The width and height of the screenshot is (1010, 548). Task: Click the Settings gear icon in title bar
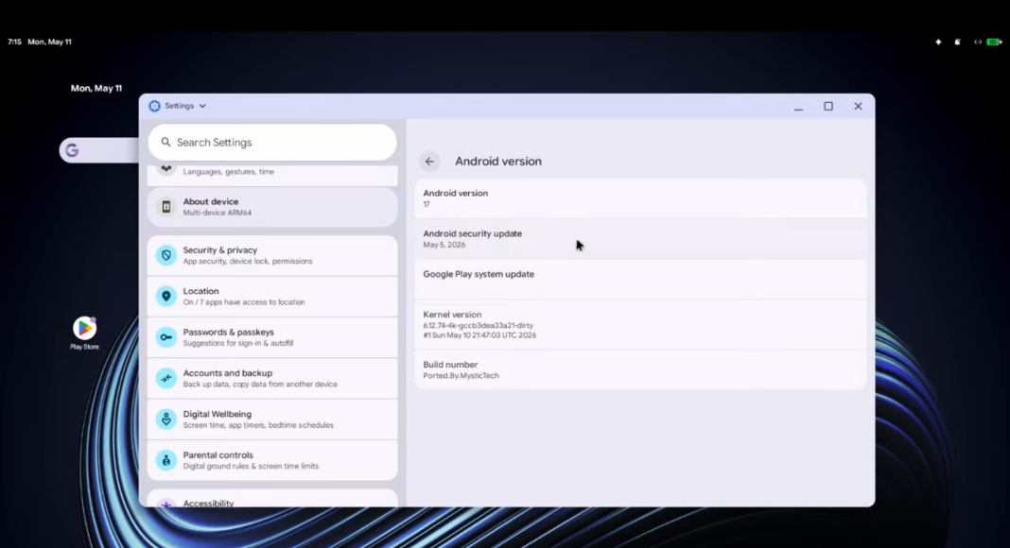click(154, 106)
